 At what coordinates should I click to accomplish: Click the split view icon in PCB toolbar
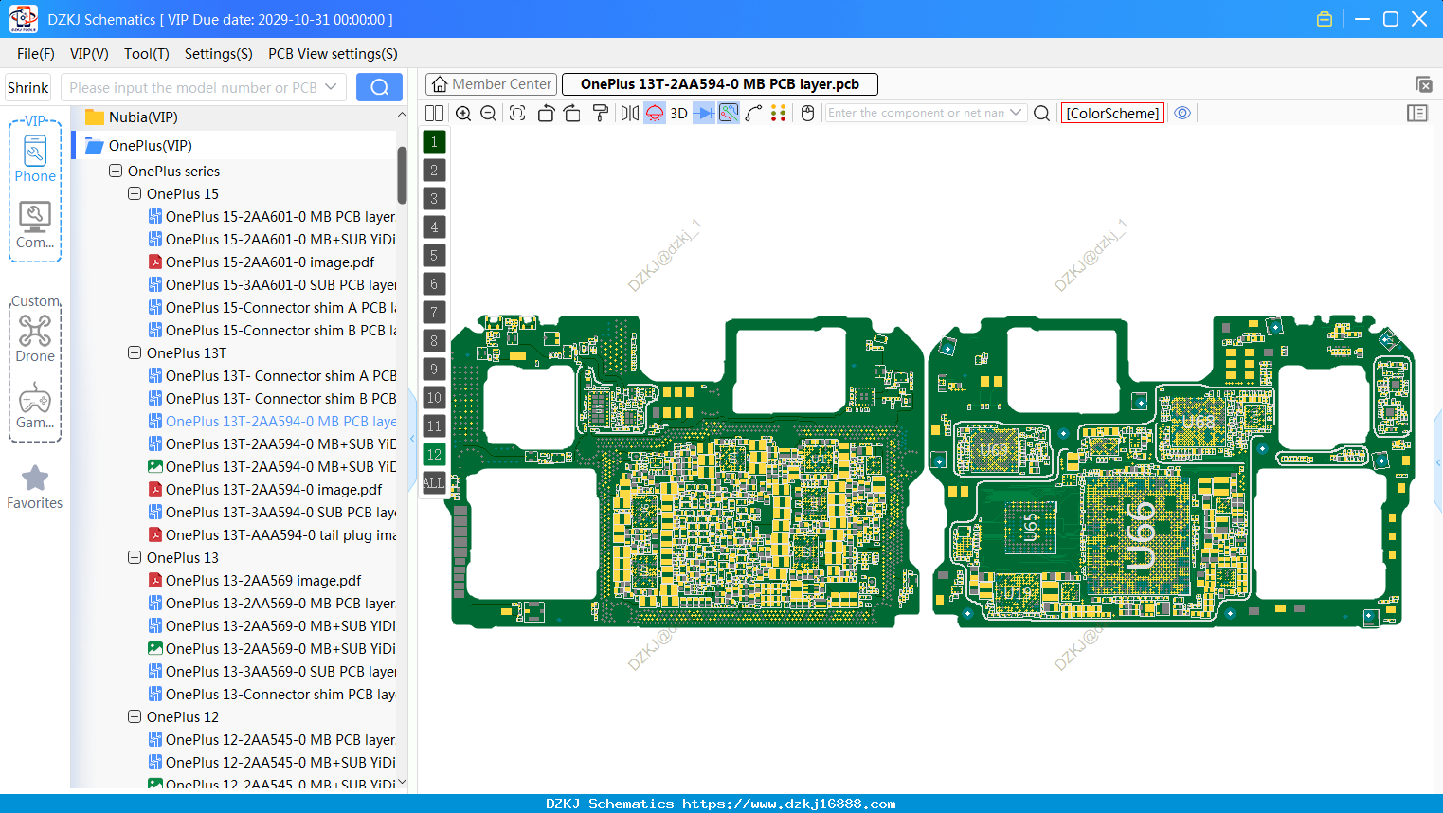[434, 114]
